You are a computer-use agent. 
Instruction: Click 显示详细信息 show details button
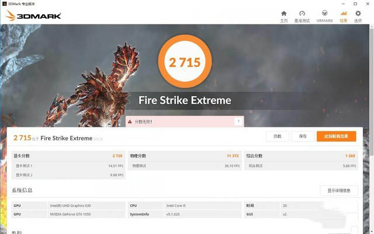[339, 190]
